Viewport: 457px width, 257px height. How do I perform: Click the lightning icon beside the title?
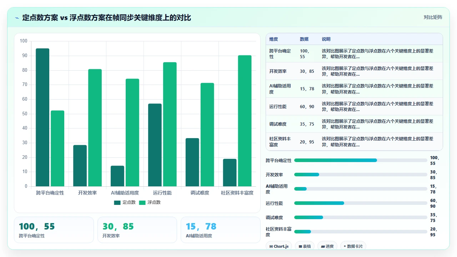point(17,18)
